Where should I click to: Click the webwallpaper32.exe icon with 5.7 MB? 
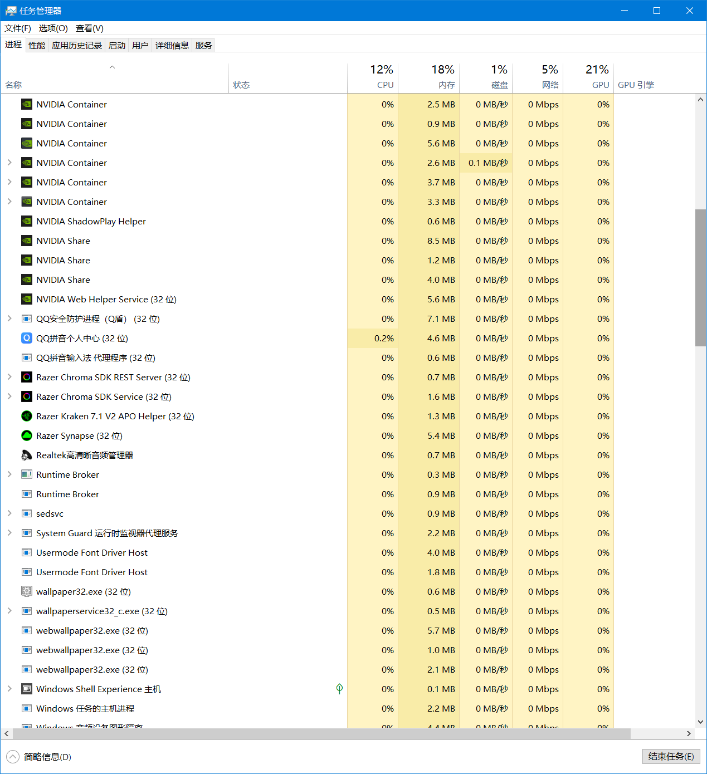(27, 630)
